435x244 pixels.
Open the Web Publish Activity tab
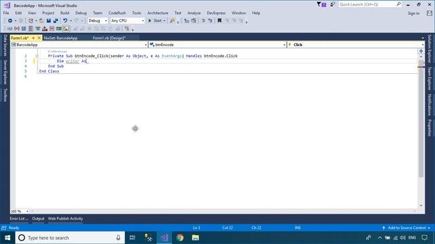point(65,218)
